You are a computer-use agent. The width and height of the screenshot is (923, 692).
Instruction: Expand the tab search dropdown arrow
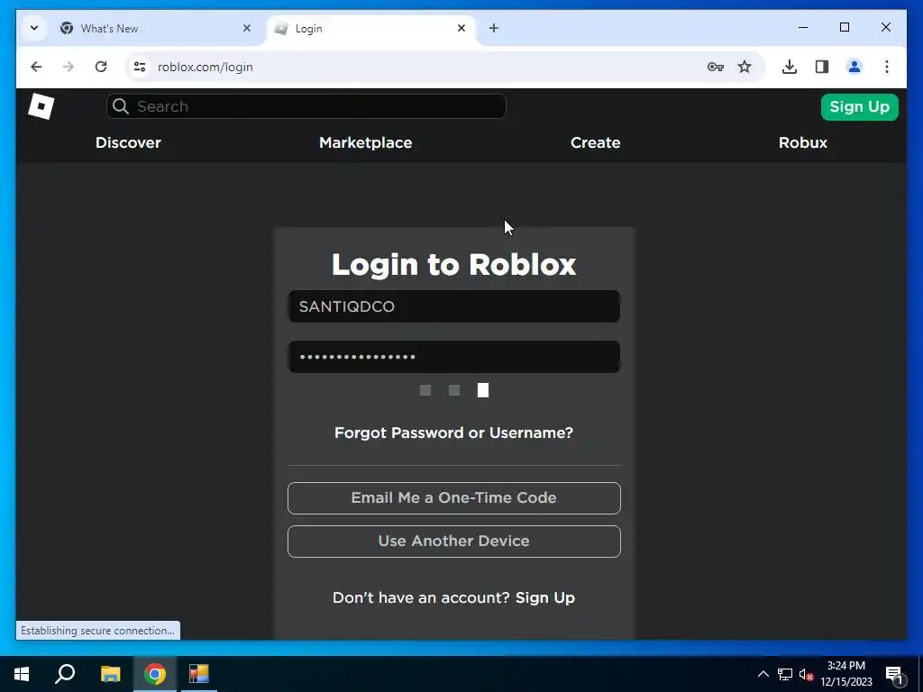tap(34, 28)
